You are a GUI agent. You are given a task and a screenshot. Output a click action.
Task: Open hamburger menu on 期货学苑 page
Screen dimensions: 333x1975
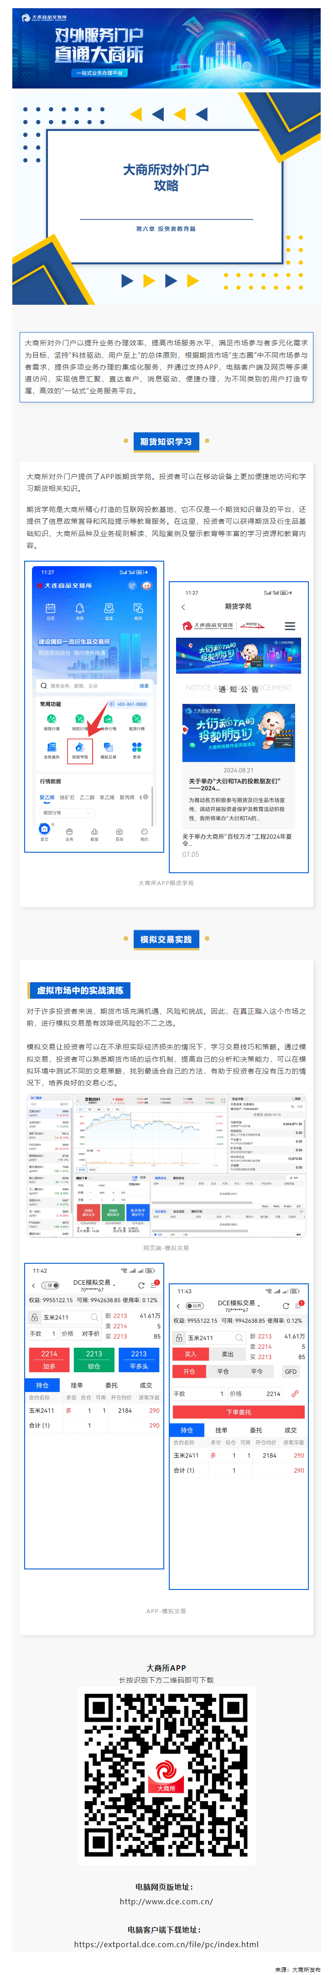290,626
